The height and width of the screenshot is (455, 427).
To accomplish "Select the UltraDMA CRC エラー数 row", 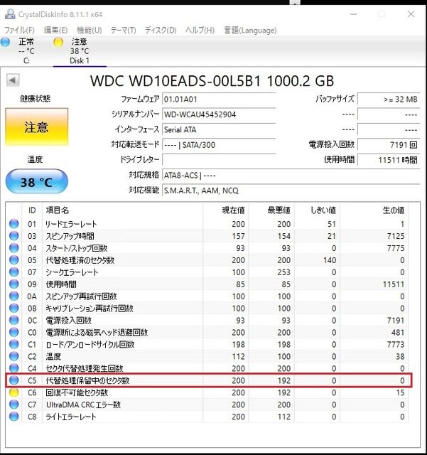I will point(207,405).
